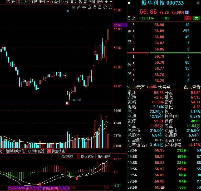This screenshot has height=191, width=201.
Task: Click 点击查看 link for big order
Action: [x=192, y=87]
